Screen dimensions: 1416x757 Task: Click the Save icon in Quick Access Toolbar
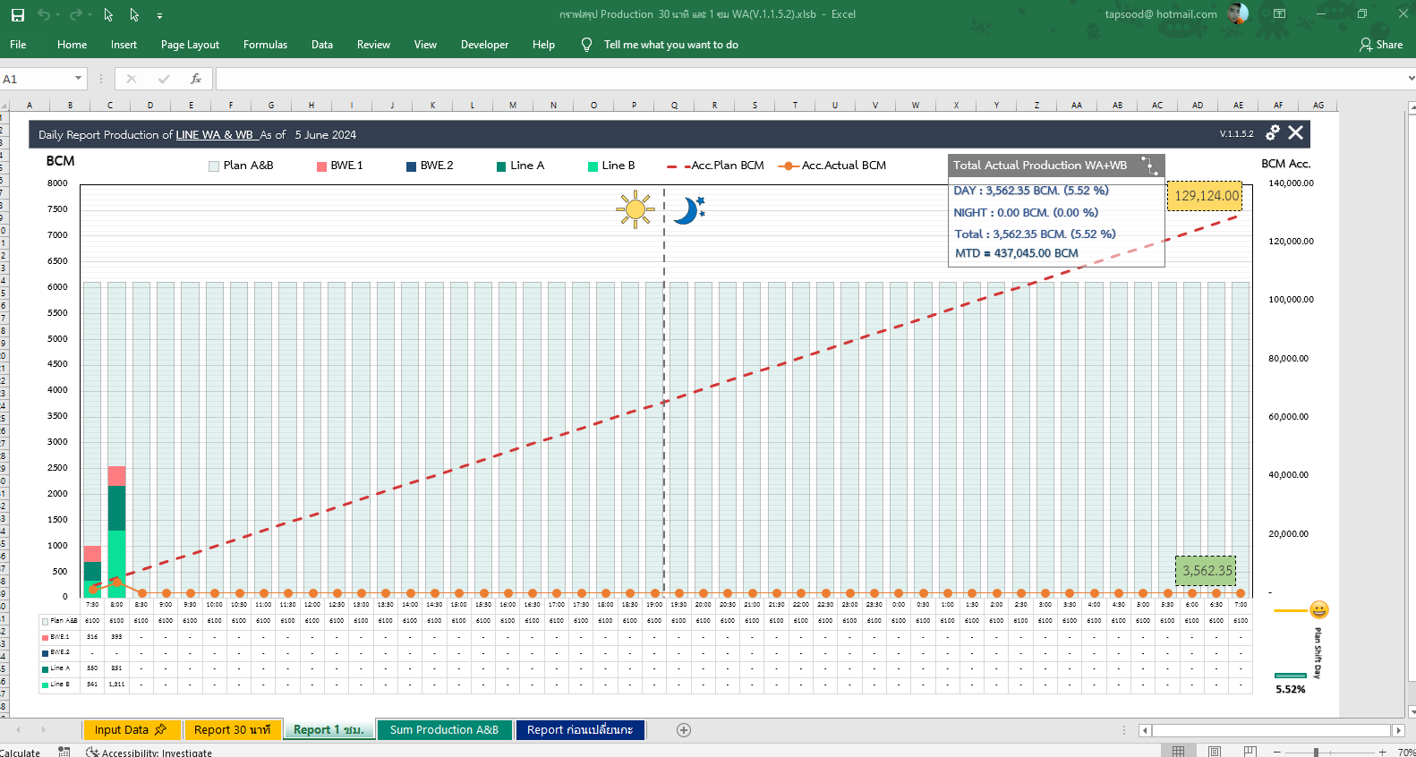coord(17,15)
